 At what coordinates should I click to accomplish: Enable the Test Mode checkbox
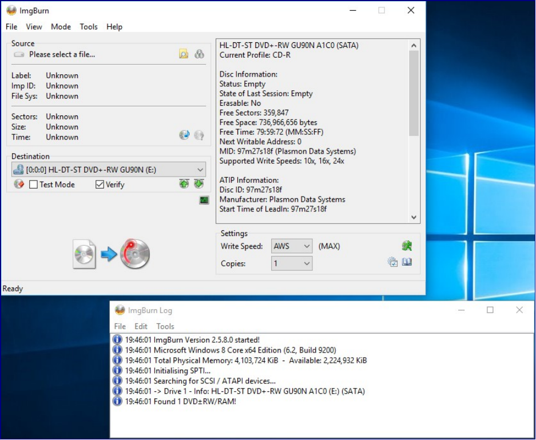34,185
